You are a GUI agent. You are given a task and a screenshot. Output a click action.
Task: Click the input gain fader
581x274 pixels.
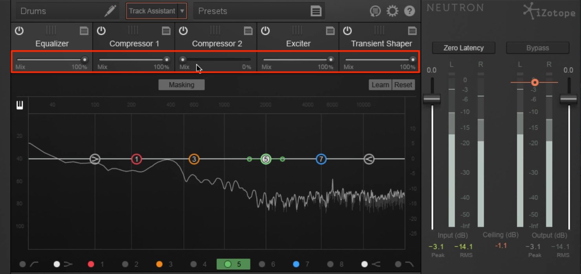point(432,99)
